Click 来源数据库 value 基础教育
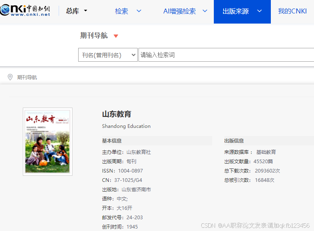 (x=266, y=152)
